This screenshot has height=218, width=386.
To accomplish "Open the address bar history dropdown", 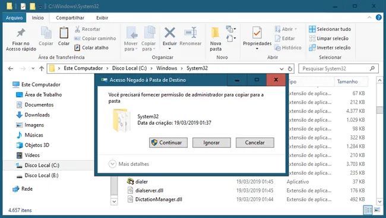I will click(281, 69).
